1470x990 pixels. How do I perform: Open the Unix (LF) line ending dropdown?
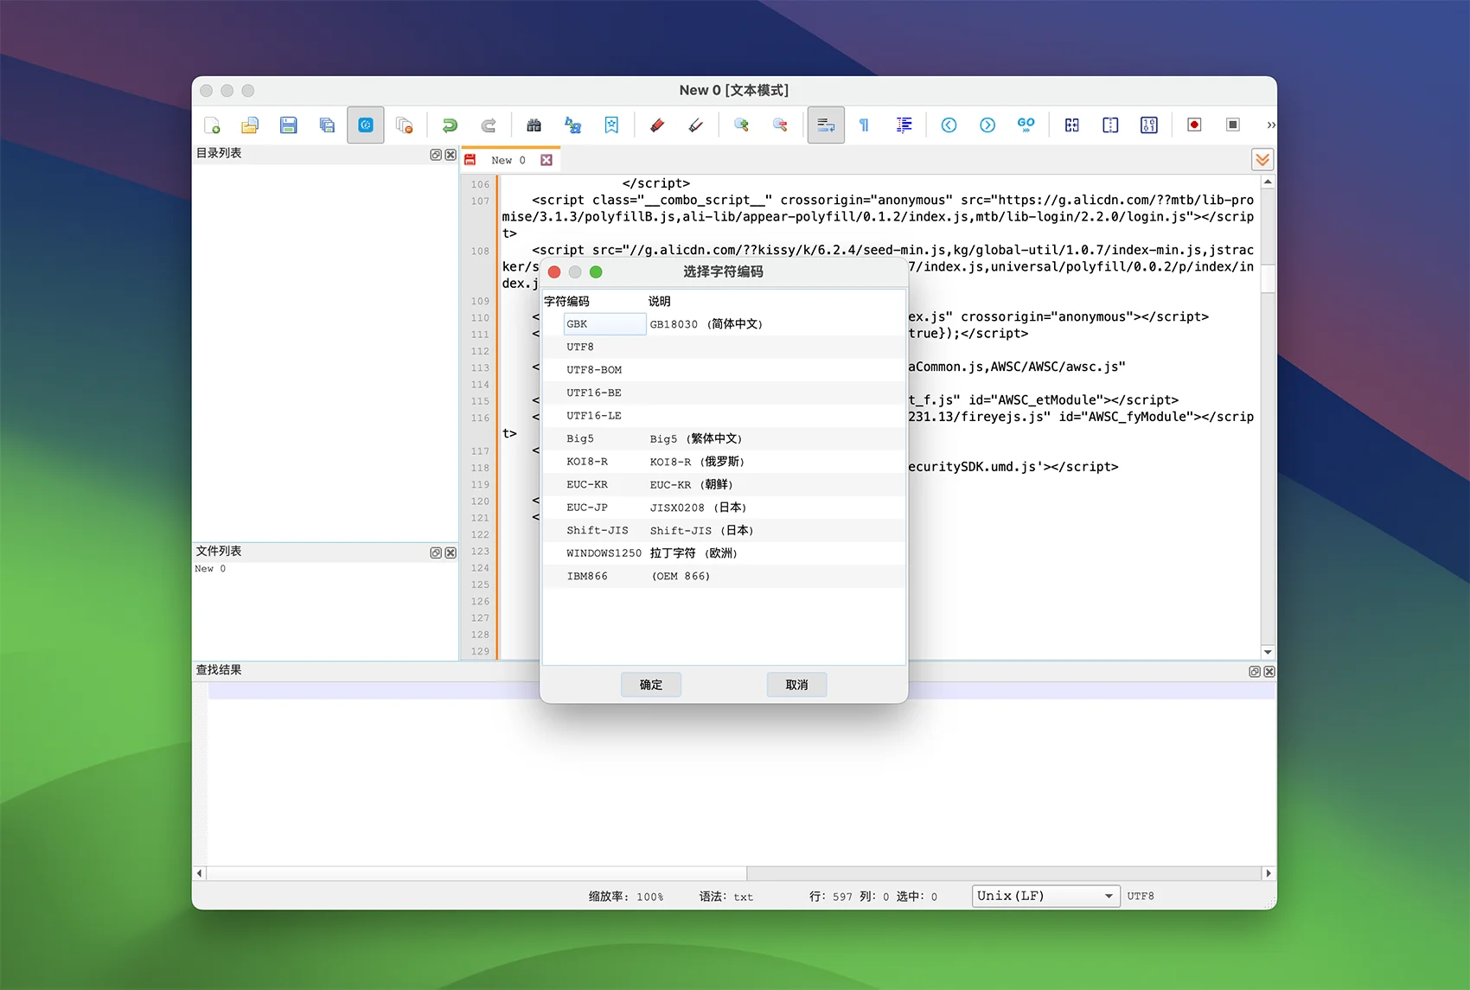1046,896
